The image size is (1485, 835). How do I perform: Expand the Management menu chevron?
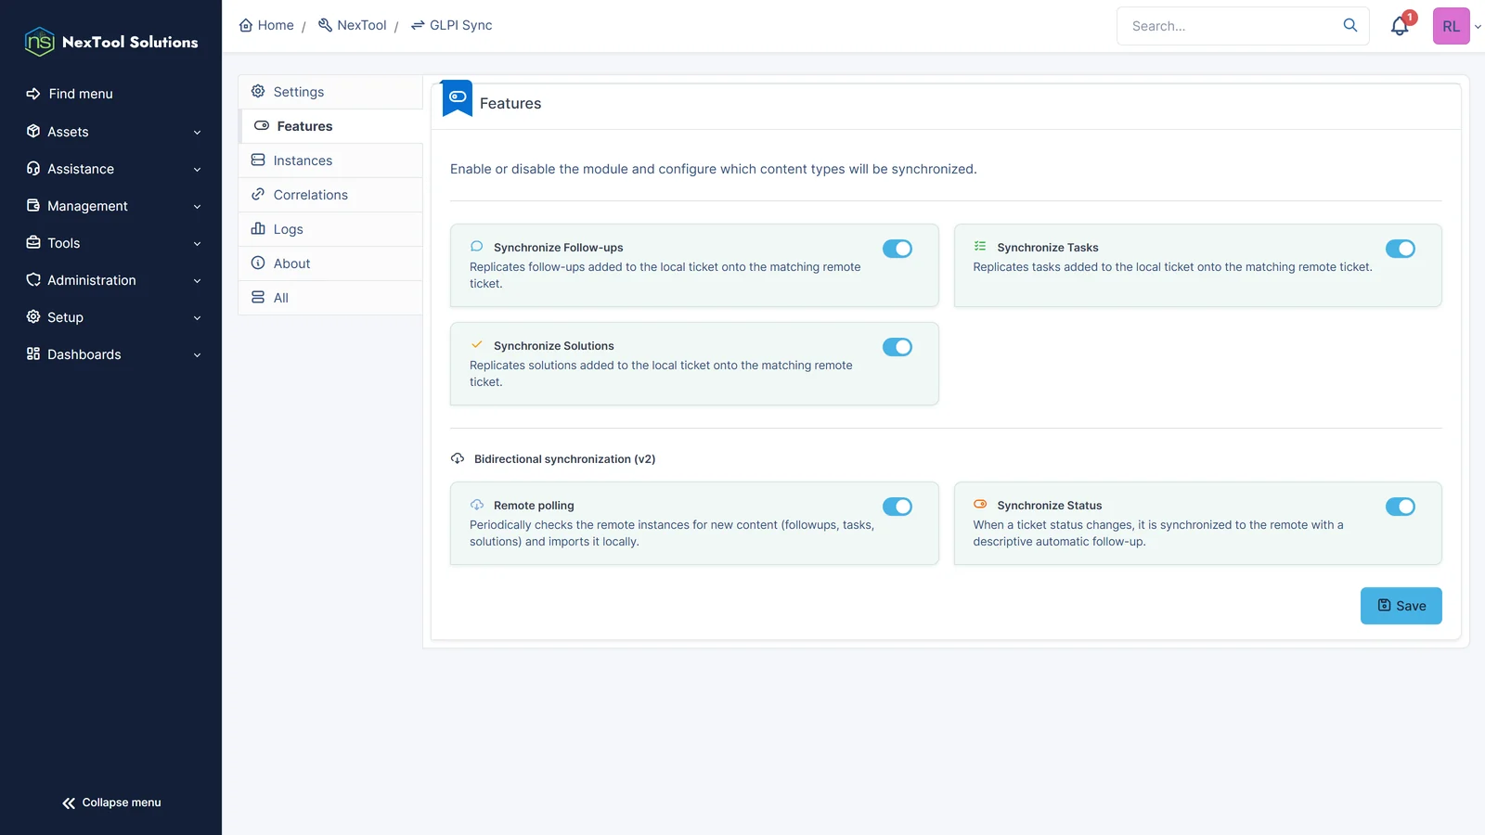[197, 207]
